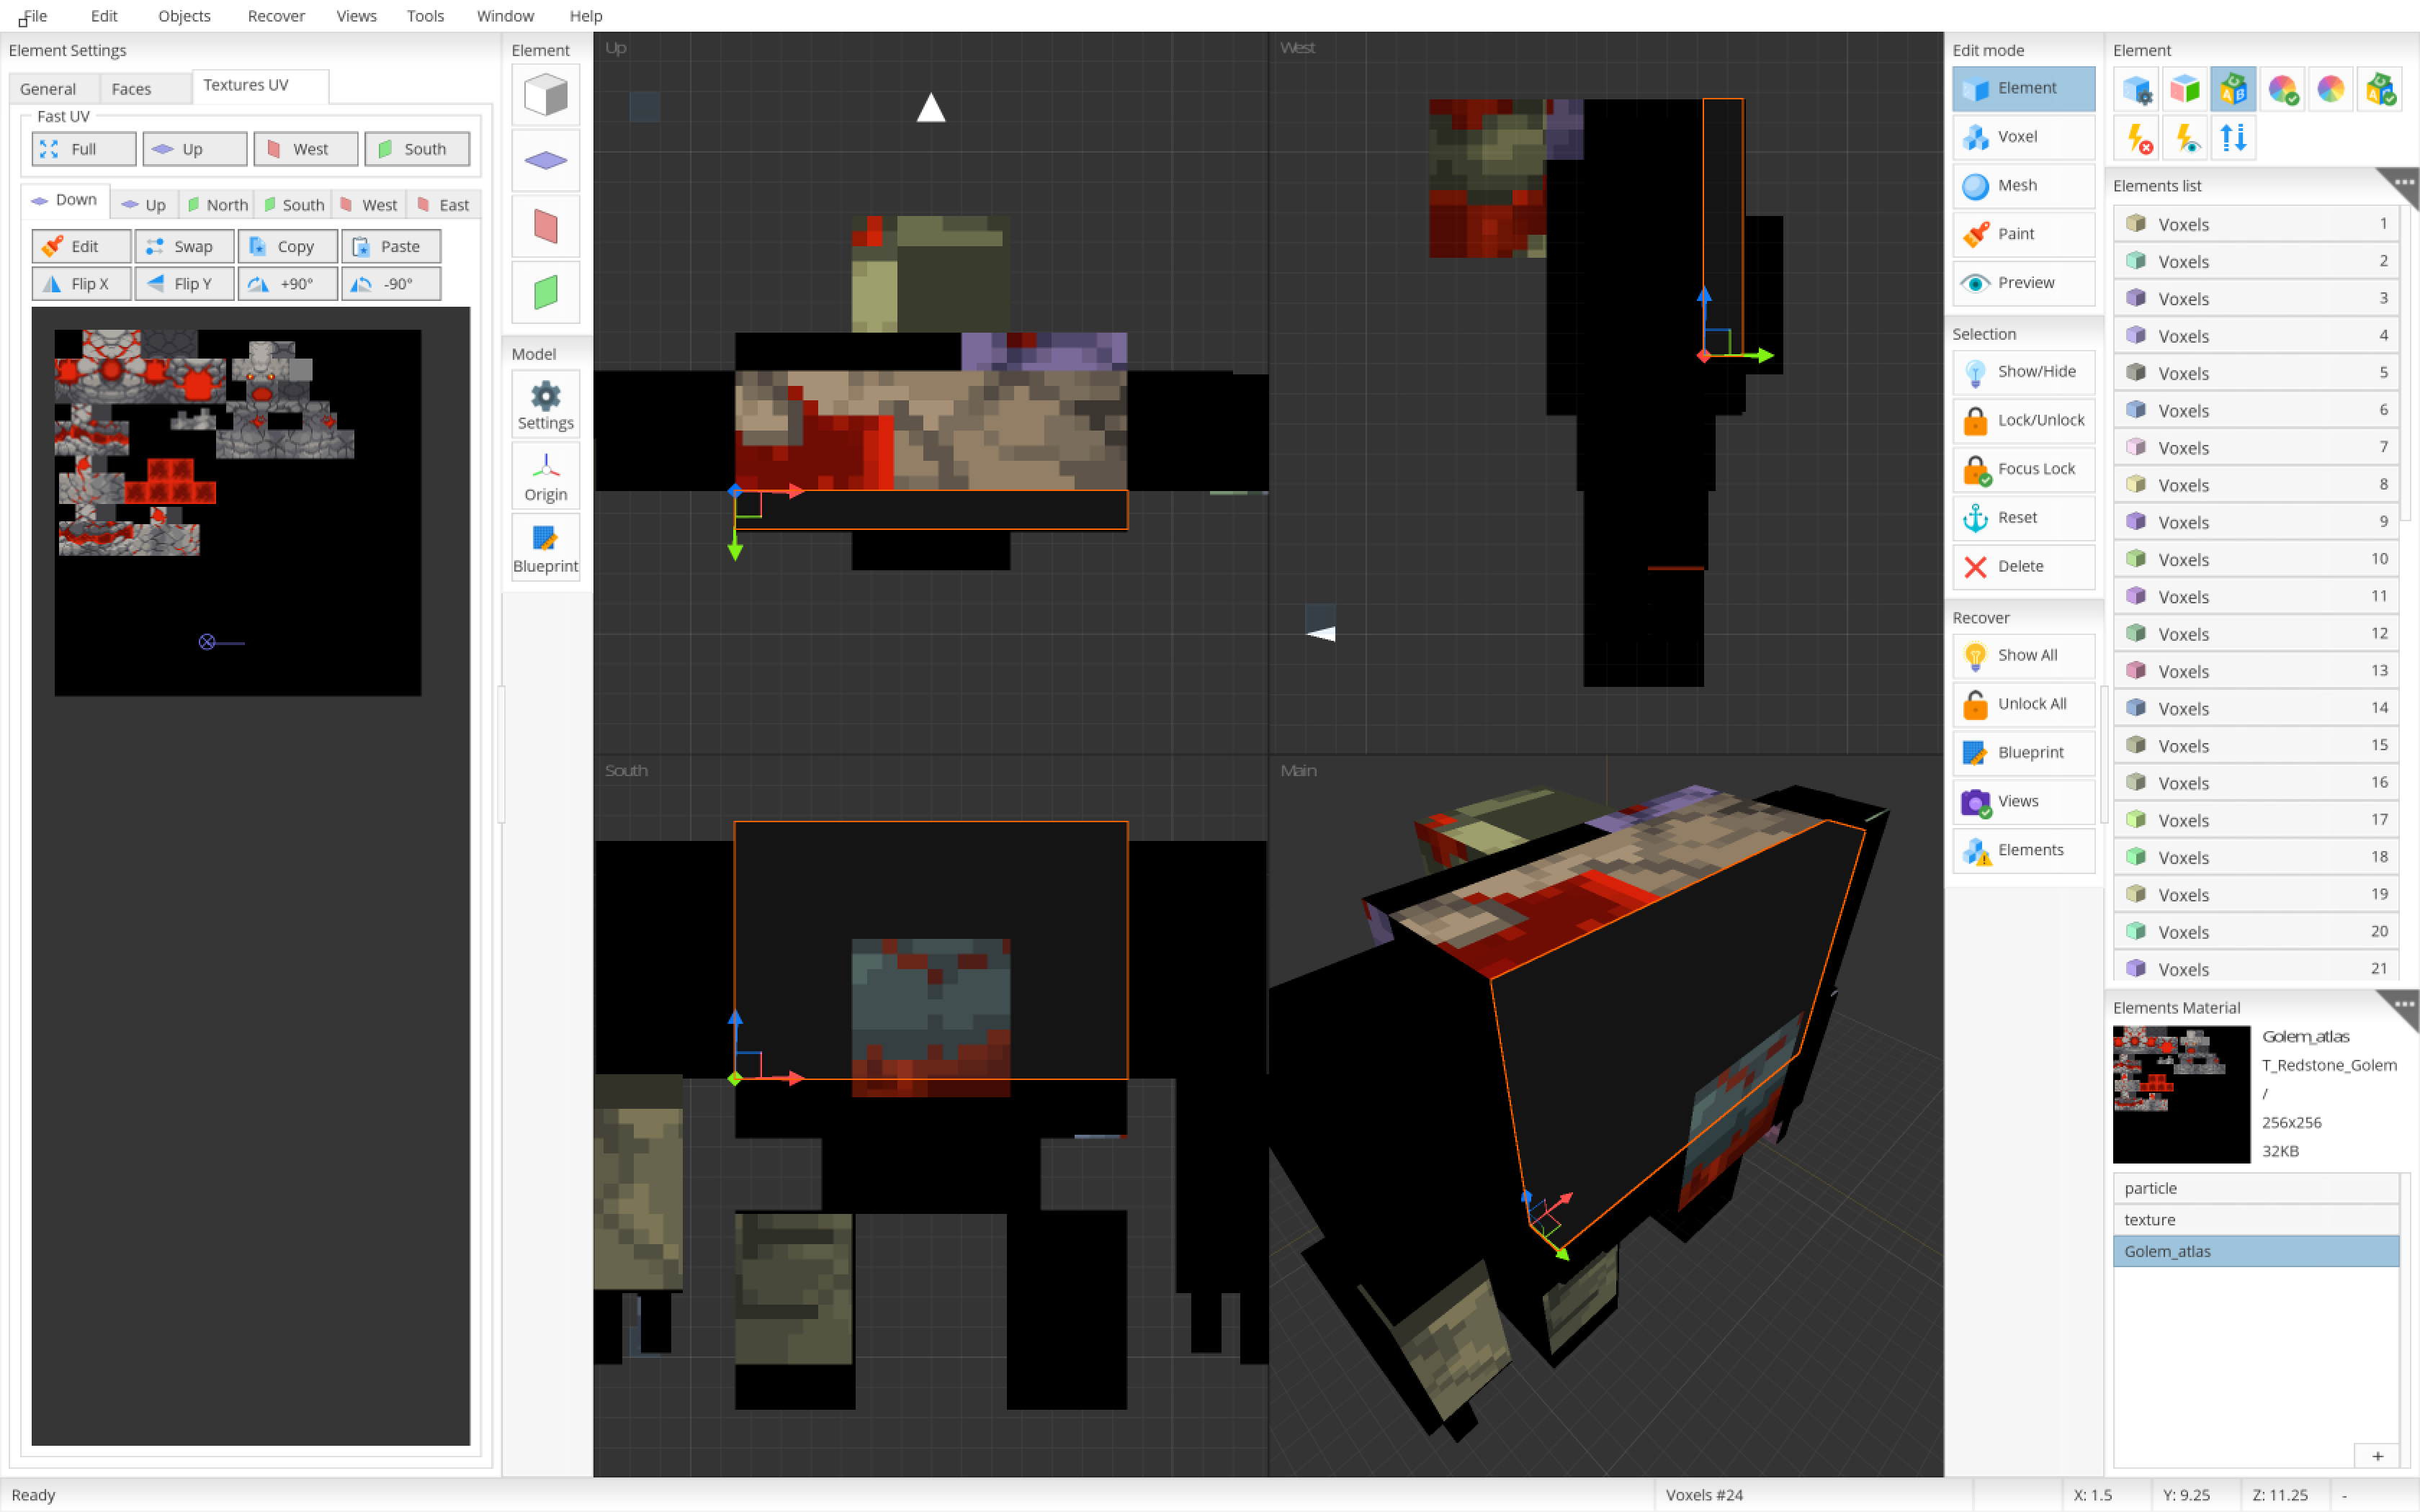Select the Golem_atlas material entry

tap(2256, 1251)
